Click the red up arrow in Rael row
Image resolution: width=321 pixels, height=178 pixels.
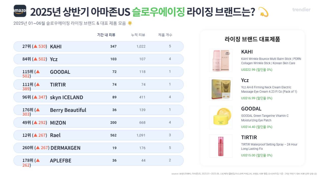pyautogui.click(x=36, y=135)
